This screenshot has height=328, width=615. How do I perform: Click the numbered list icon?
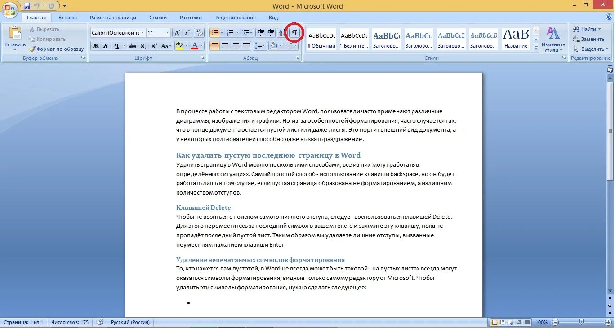[x=230, y=33]
